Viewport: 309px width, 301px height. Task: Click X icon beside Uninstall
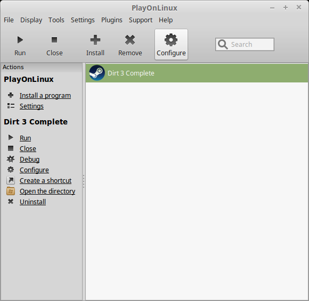click(x=11, y=202)
